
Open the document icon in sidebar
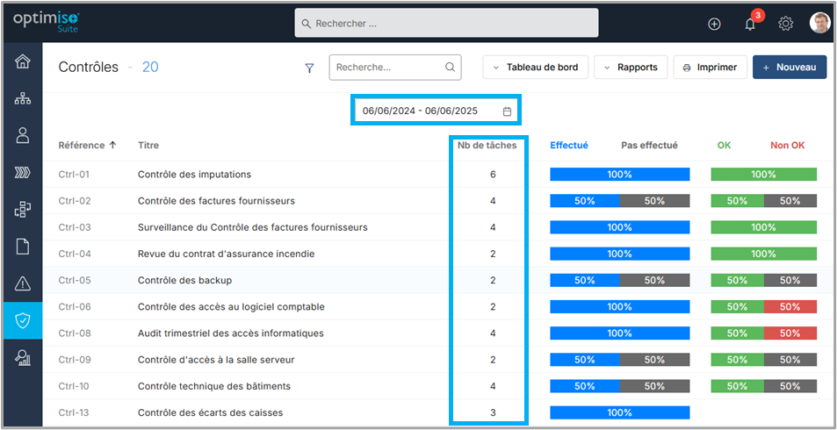coord(22,246)
